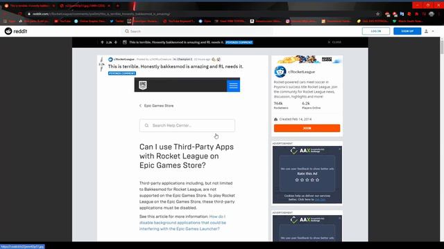Screen dimensions: 444x249
Task: Open r/RocketLeague community name in sidebar
Action: pos(301,72)
